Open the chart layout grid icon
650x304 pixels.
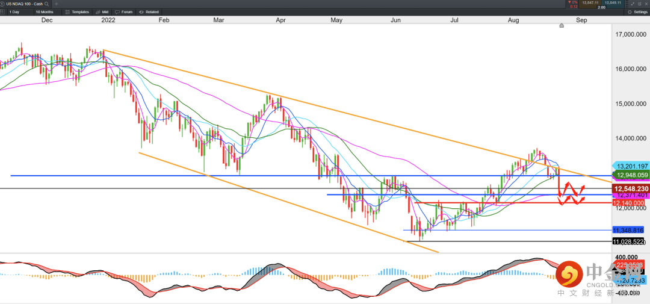pyautogui.click(x=4, y=12)
